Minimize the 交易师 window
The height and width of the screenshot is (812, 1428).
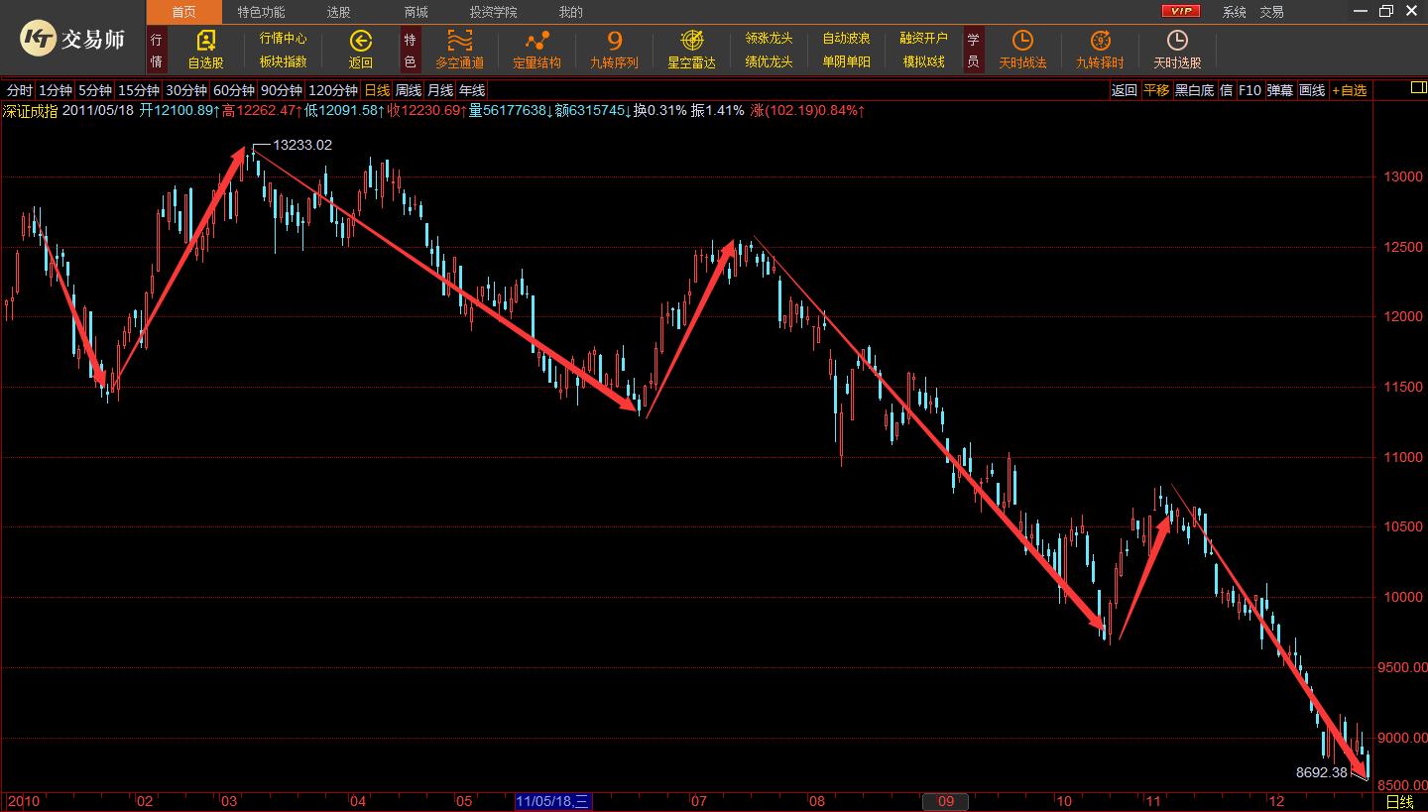pyautogui.click(x=1362, y=11)
